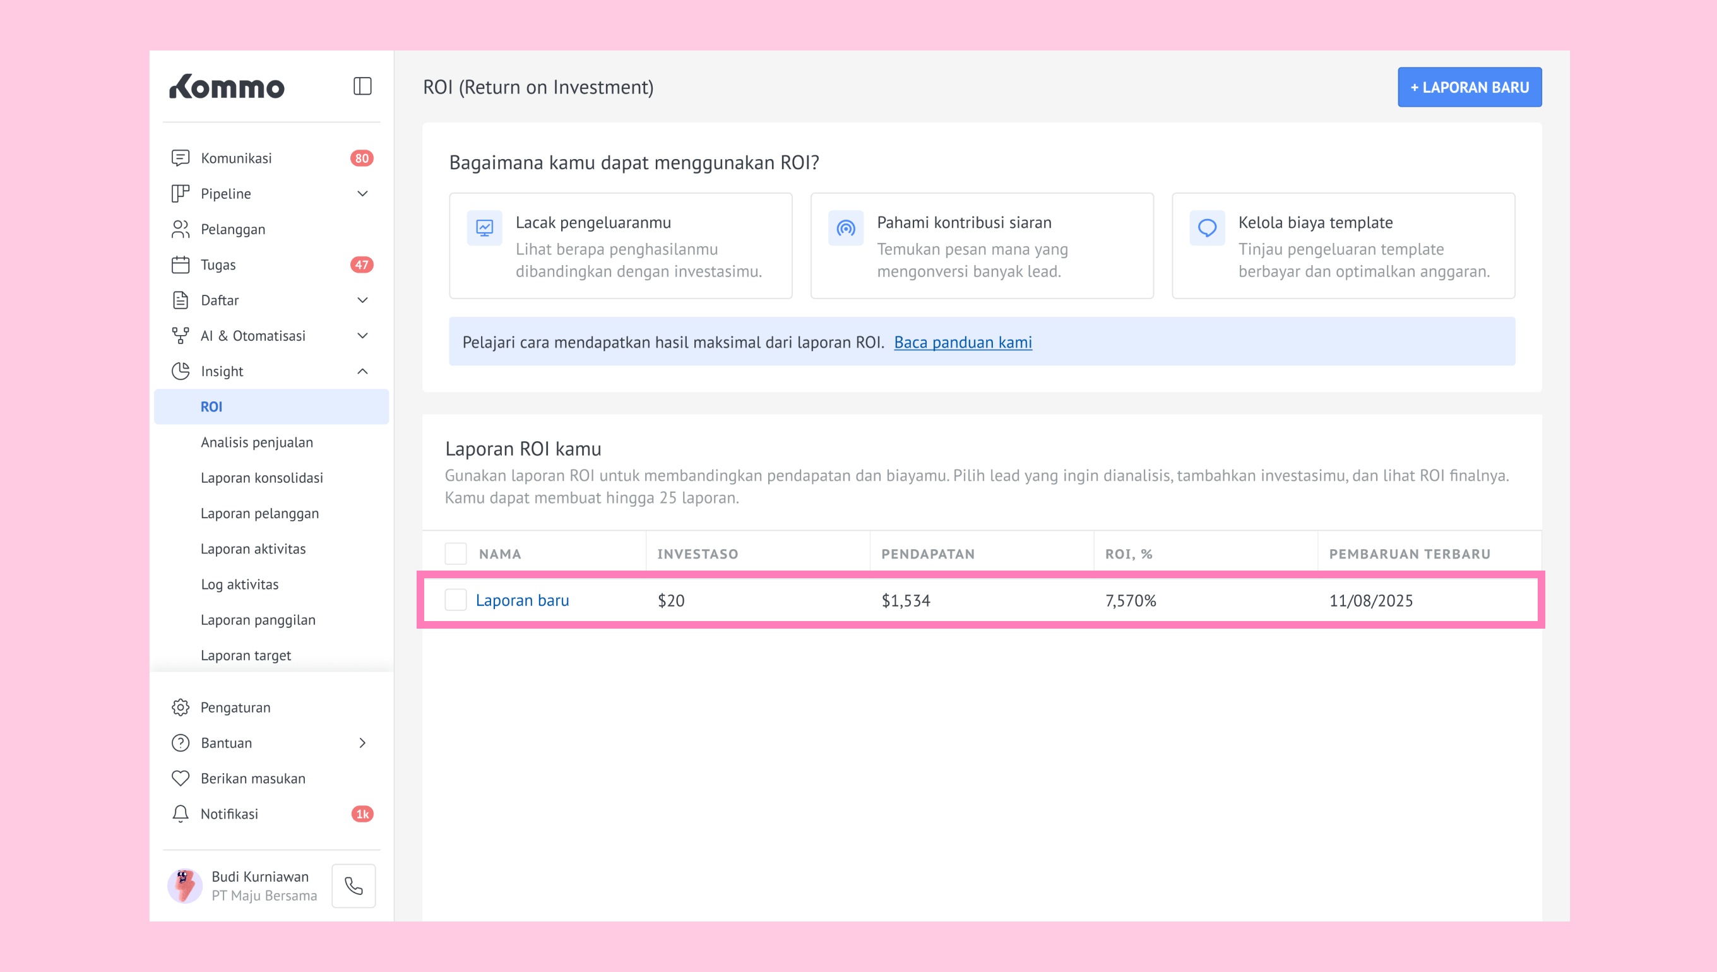Click the Berikan masukan heart icon
Screen dimensions: 1717x972
pos(181,778)
